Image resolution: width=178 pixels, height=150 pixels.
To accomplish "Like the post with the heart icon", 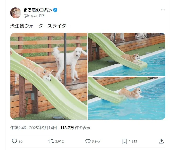I will 88,141.
